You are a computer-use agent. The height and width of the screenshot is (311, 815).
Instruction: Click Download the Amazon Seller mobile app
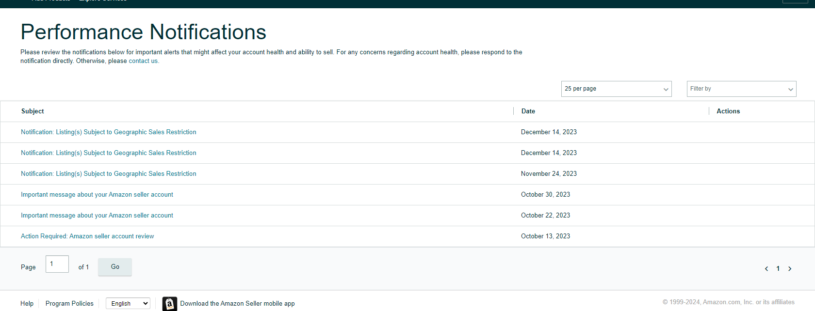click(238, 304)
